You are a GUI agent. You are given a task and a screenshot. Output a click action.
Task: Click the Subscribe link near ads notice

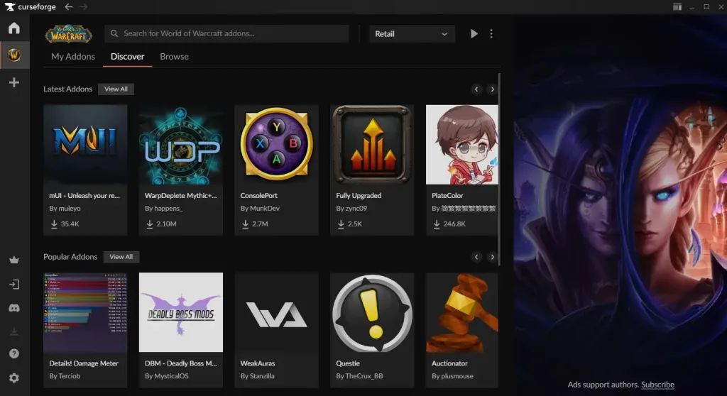point(657,385)
